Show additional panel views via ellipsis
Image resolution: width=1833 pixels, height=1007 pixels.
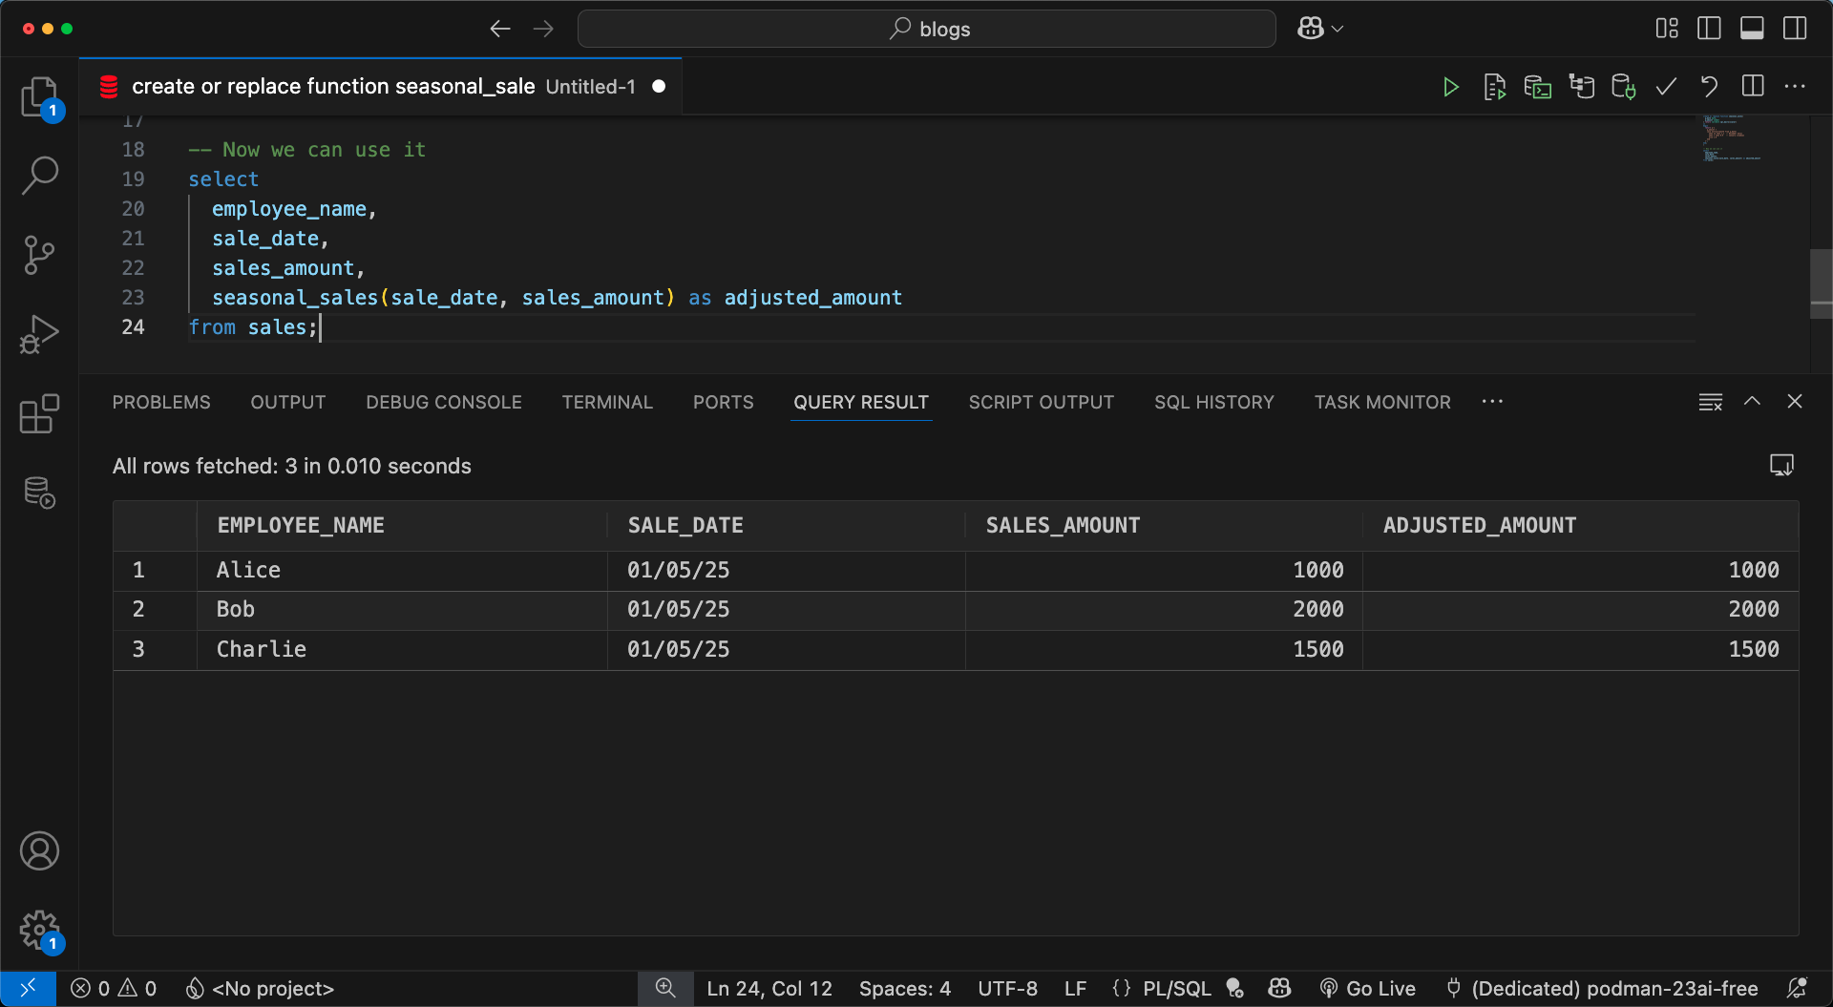(x=1492, y=402)
